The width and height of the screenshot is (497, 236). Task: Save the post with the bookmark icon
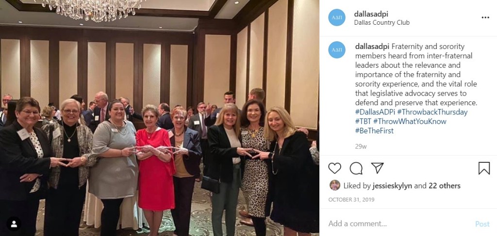pos(484,168)
